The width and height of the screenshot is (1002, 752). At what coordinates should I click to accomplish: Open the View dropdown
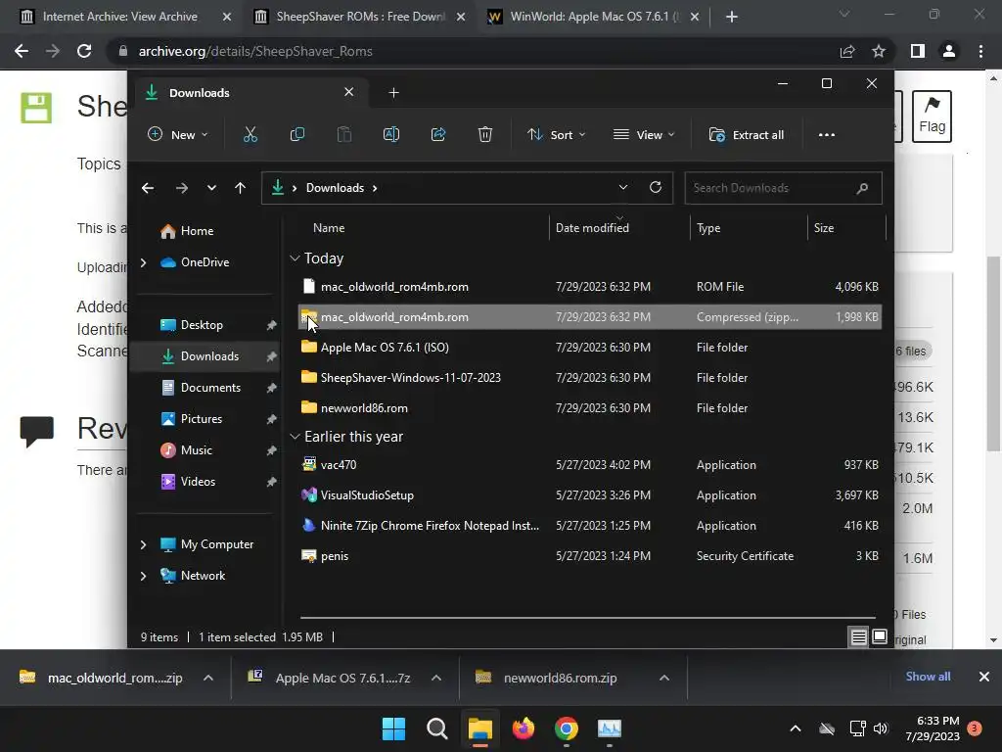pos(644,134)
